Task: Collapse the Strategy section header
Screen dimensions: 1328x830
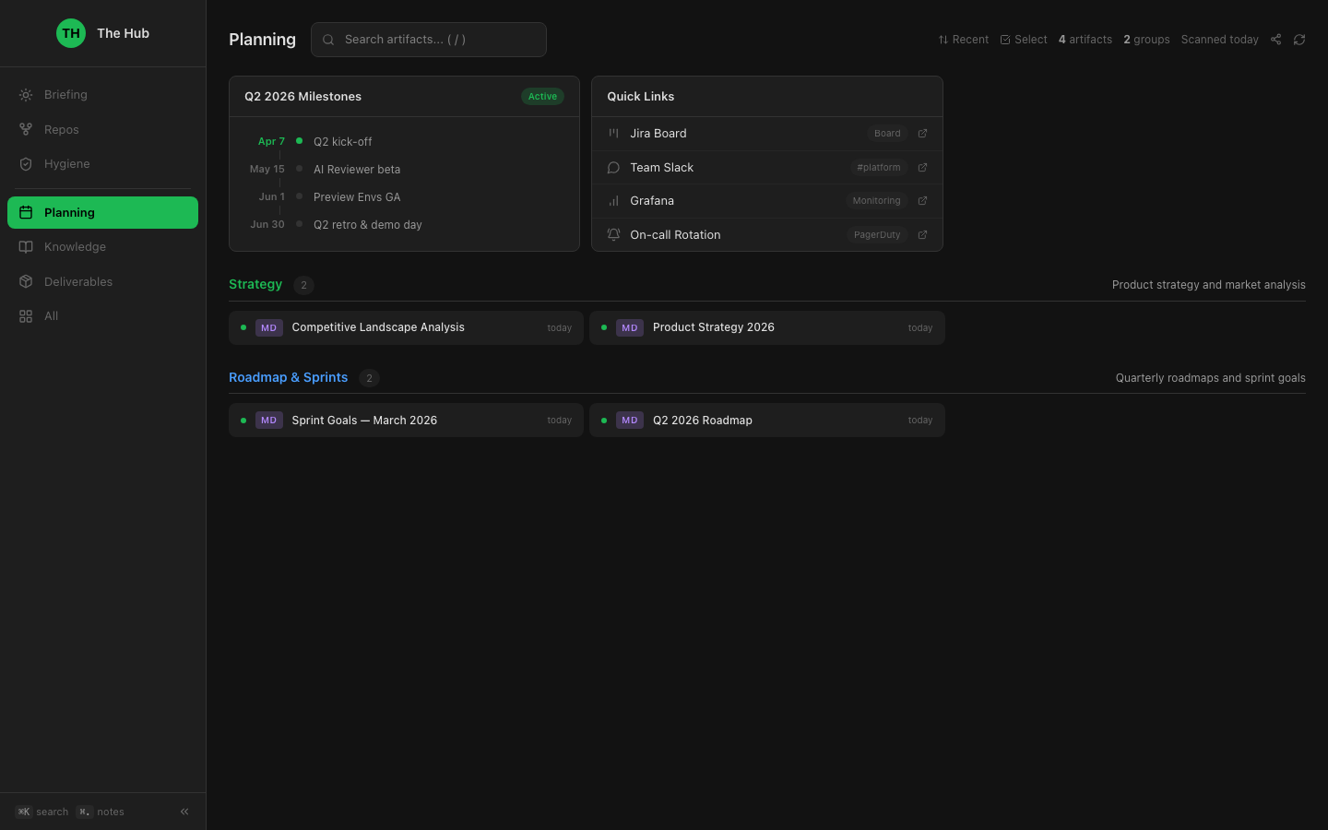Action: tap(255, 284)
